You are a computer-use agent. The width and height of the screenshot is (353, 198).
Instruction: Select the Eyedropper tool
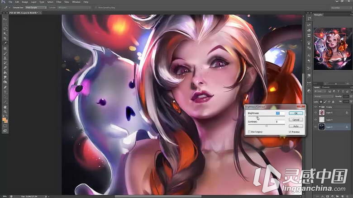click(x=5, y=43)
